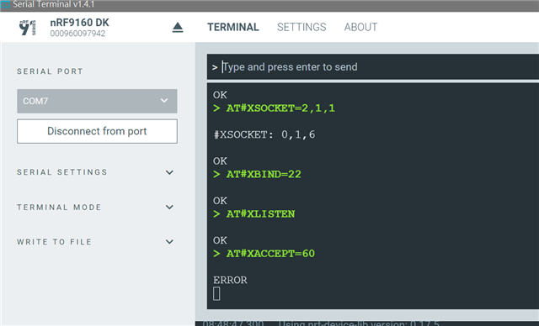
Task: Click the AT#XLISTEN command in terminal
Action: point(254,214)
